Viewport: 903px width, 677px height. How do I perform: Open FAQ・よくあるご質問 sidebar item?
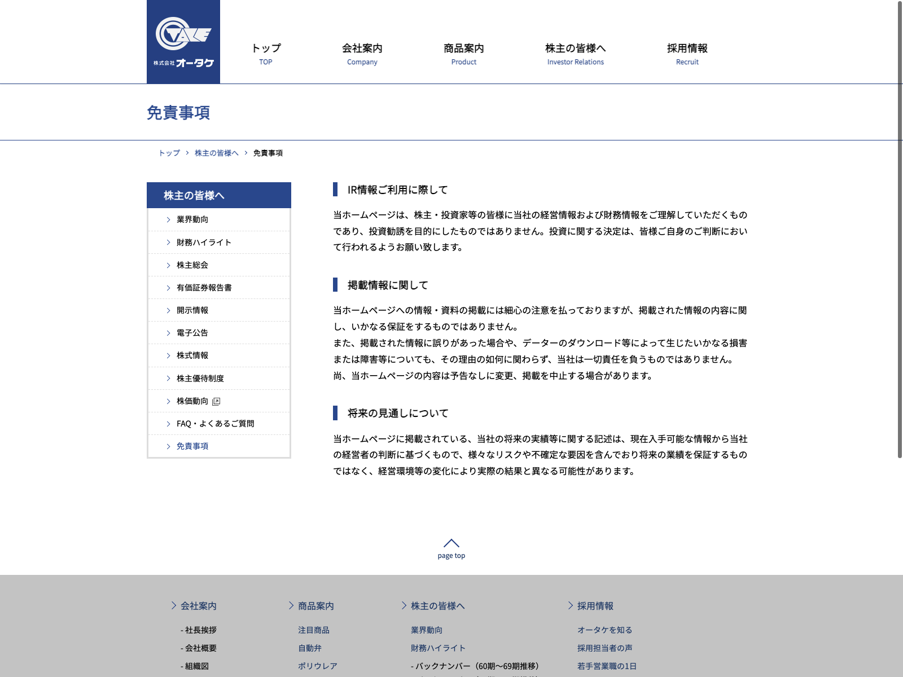click(x=215, y=424)
